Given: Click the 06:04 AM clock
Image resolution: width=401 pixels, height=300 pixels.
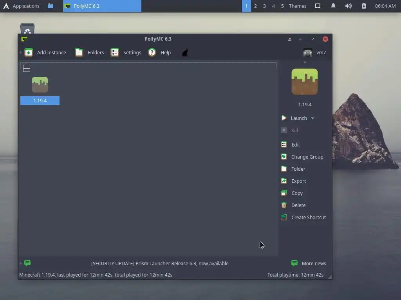Looking at the screenshot, I should click(x=385, y=6).
